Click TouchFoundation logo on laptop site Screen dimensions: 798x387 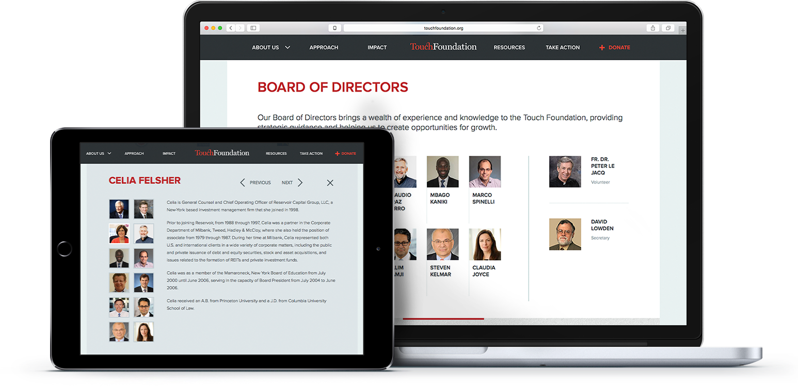(443, 47)
